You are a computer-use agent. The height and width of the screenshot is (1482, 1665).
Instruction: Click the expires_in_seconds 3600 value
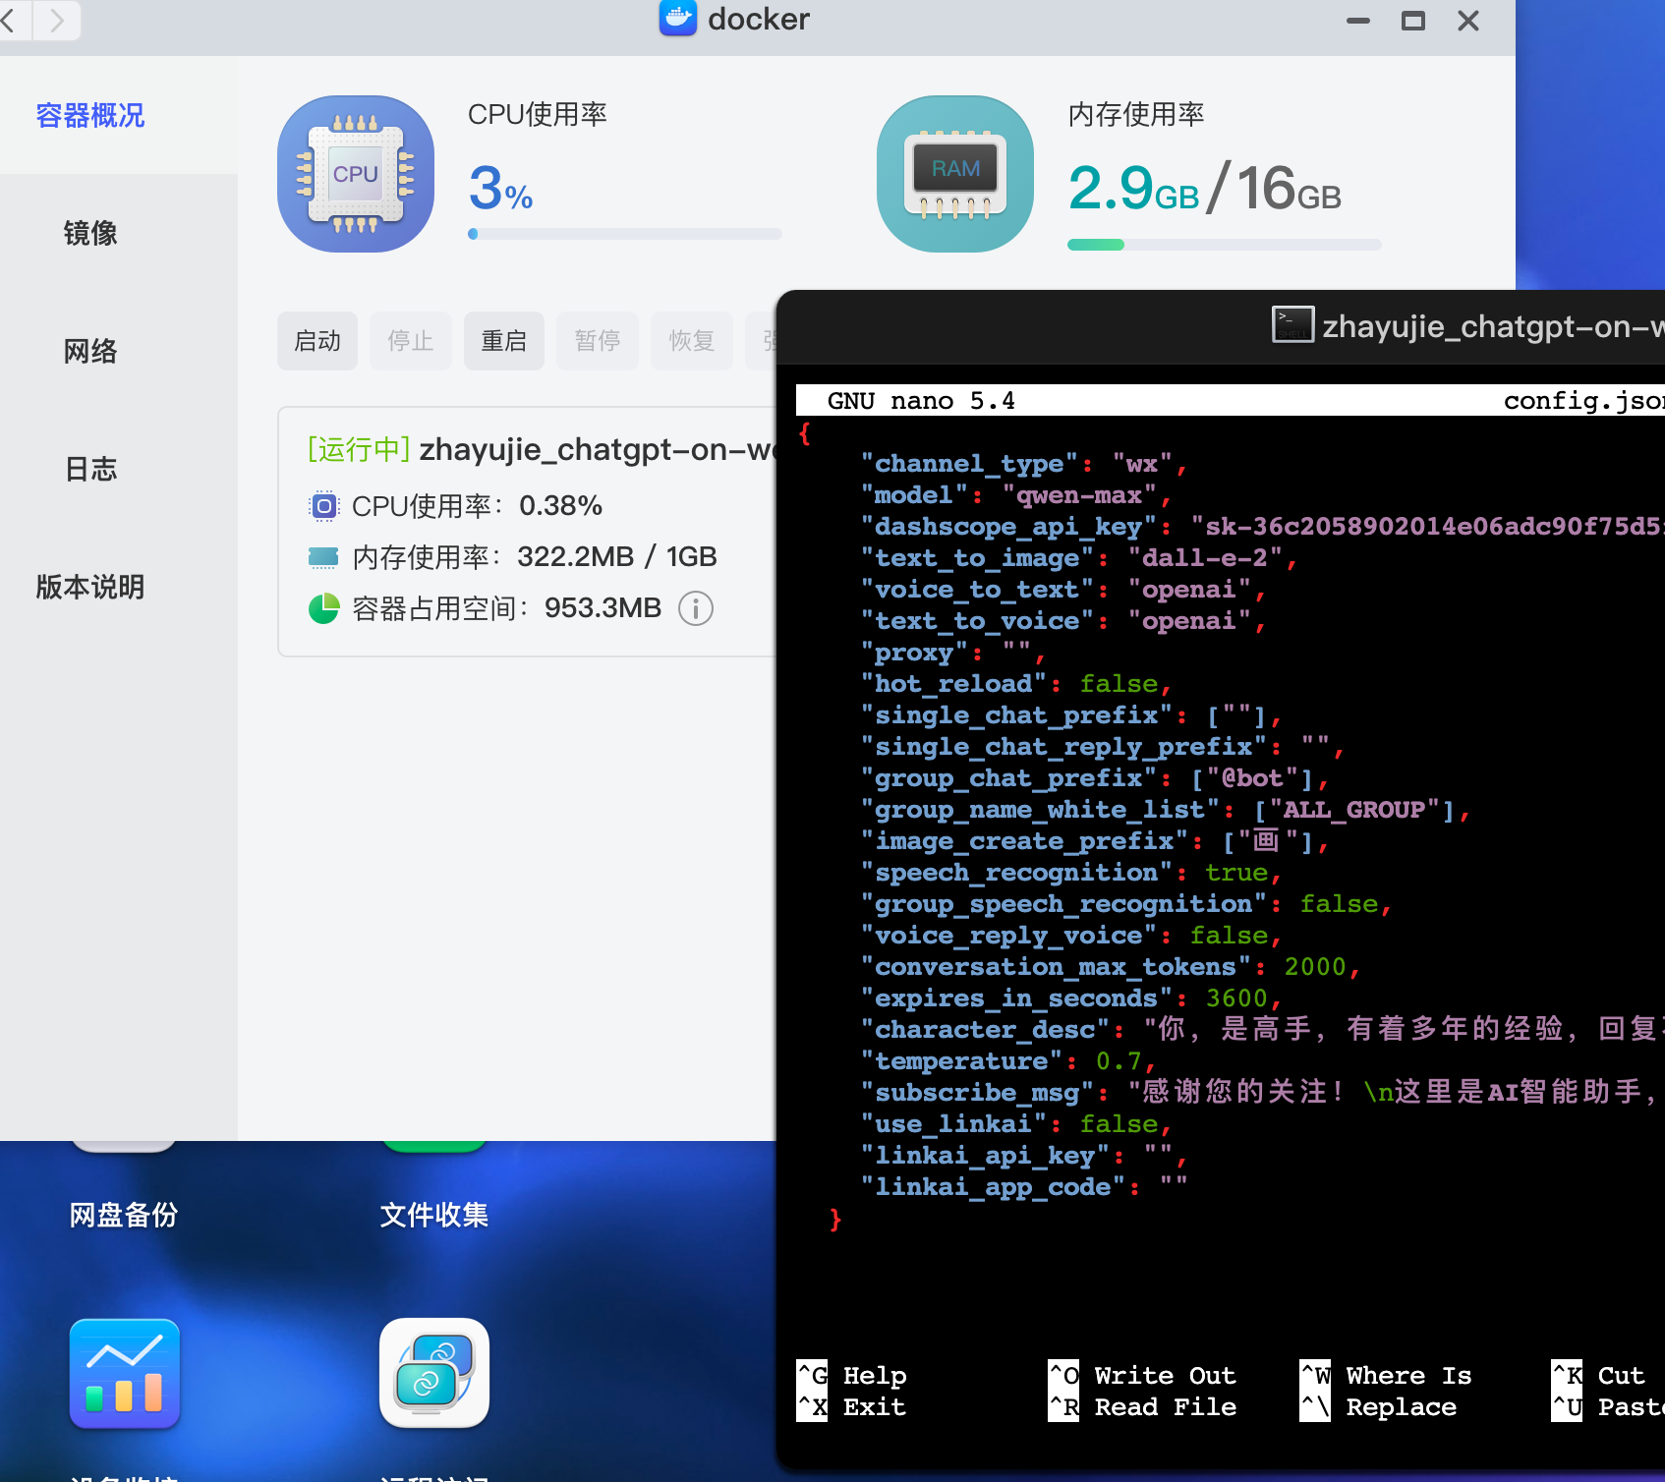coord(1236,997)
